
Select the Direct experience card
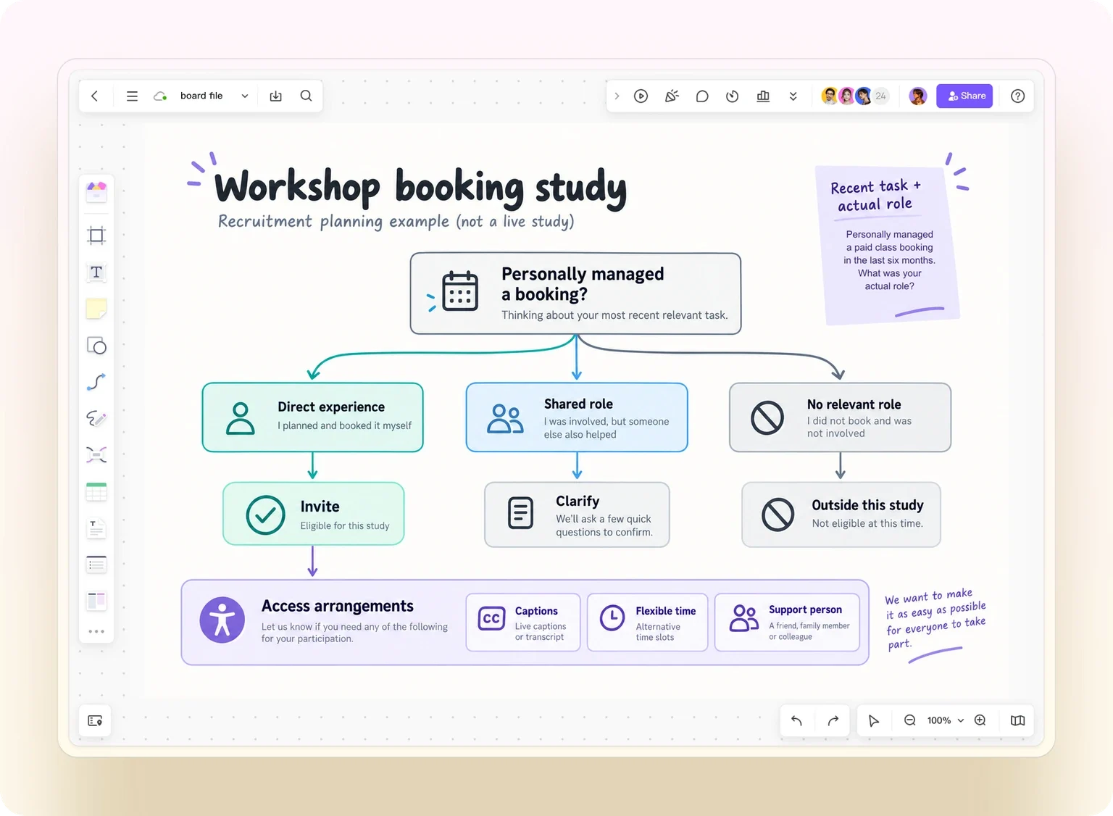[312, 417]
